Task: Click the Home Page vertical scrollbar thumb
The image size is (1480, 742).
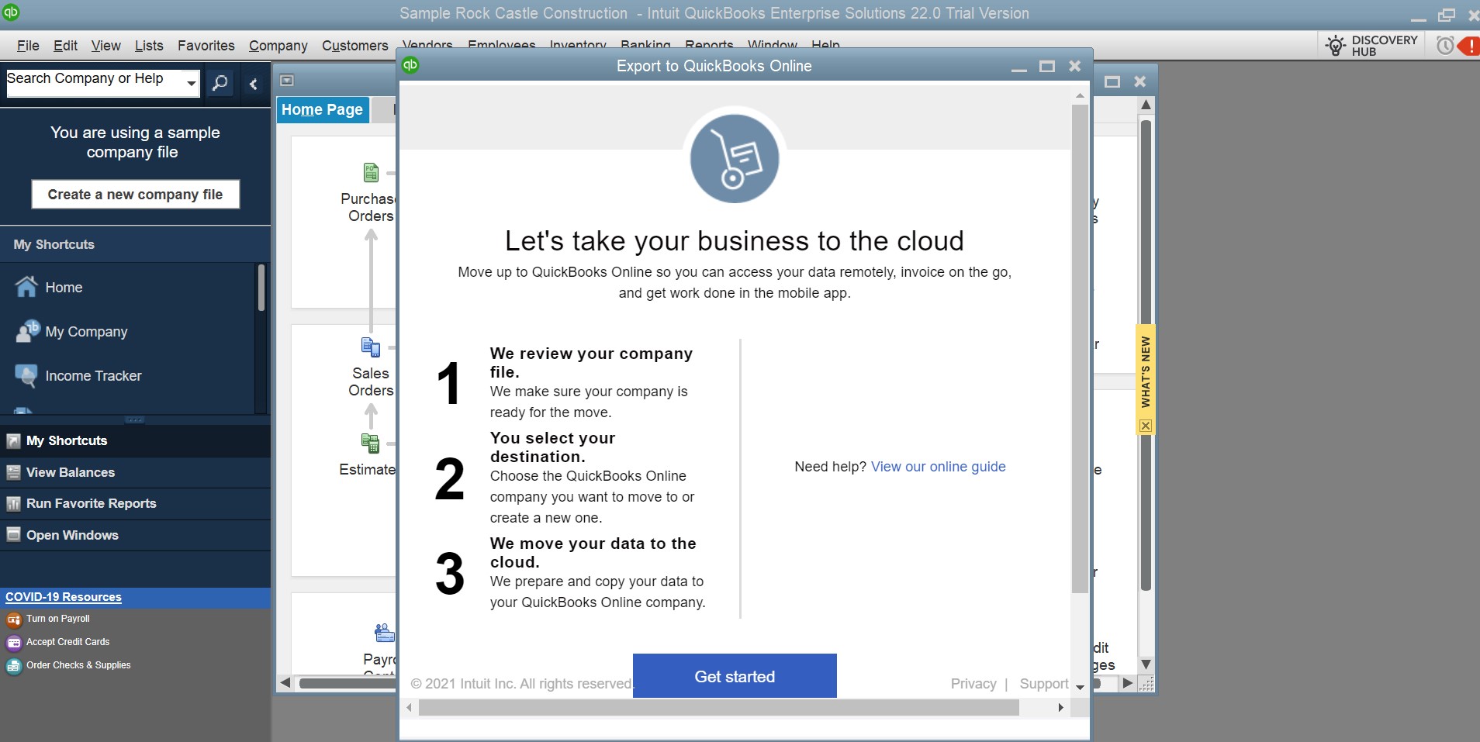Action: [1146, 354]
